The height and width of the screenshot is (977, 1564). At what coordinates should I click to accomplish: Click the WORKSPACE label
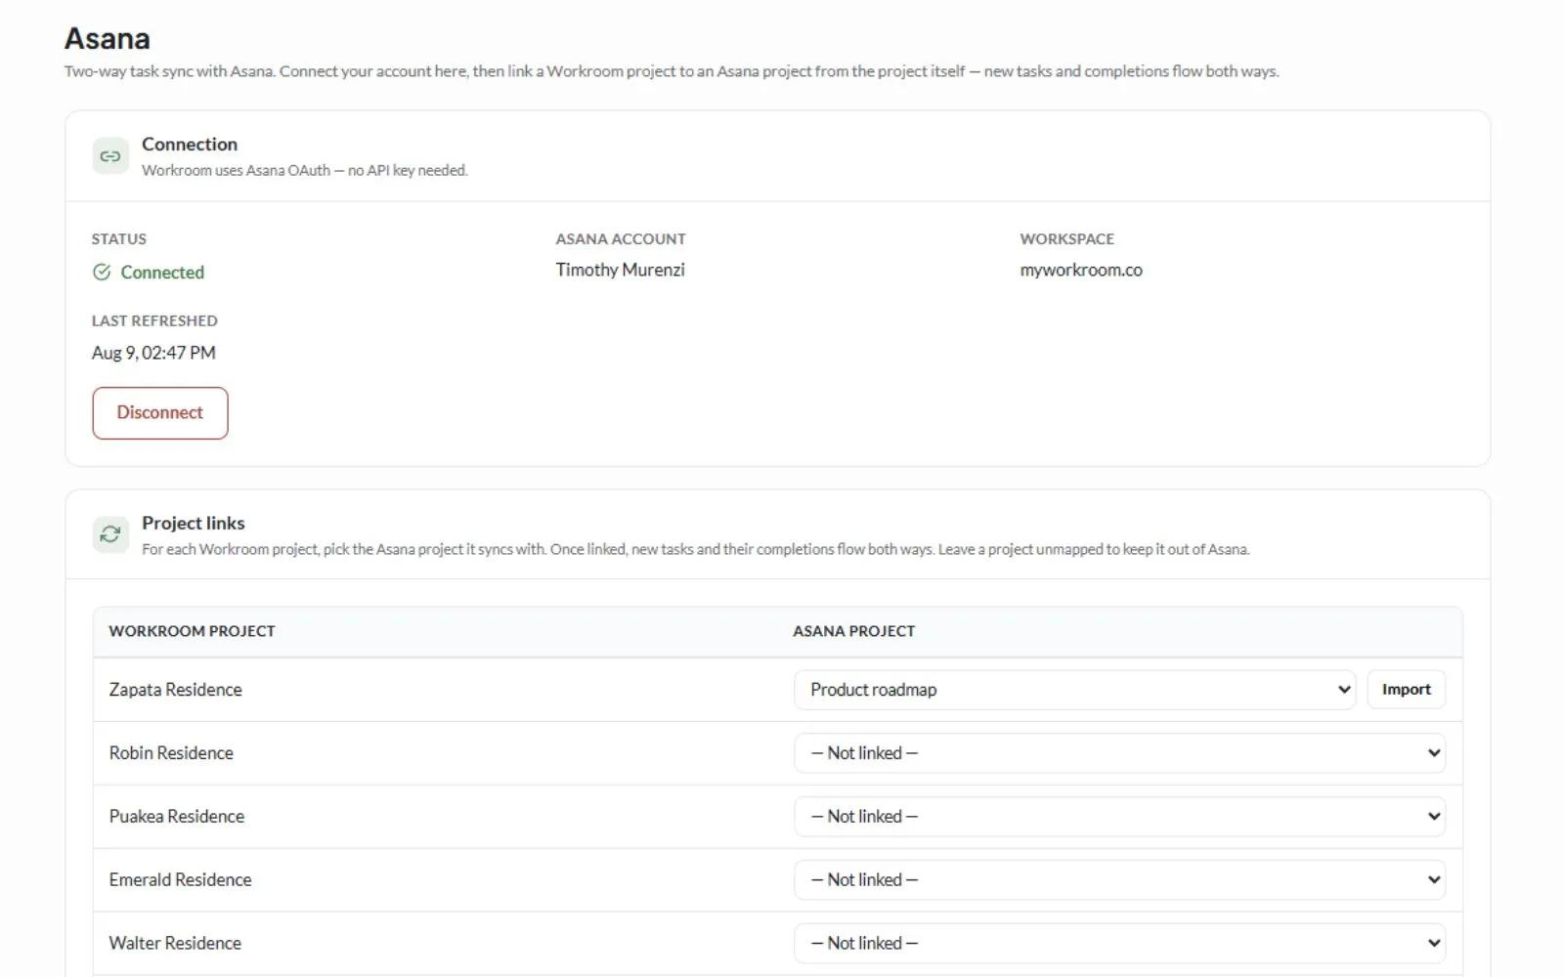(x=1067, y=239)
